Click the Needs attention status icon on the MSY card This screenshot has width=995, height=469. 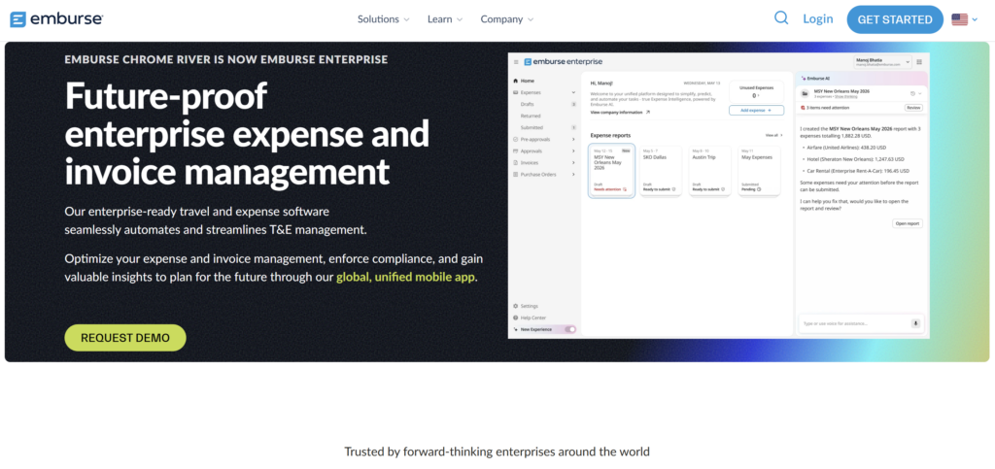(x=625, y=189)
